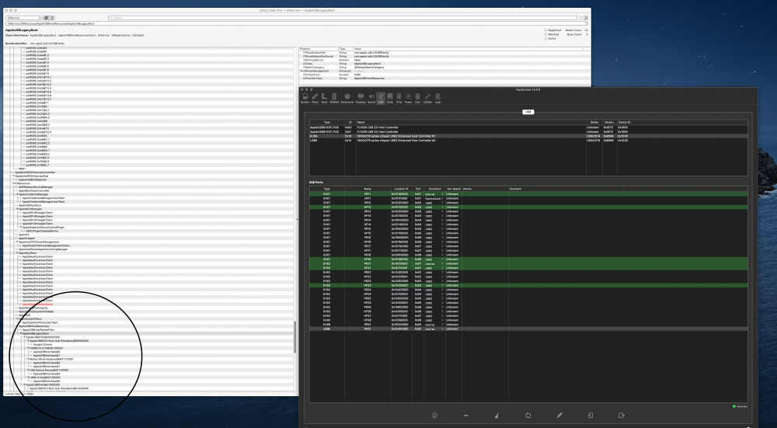Select the EH01 HP18 highlighted port row
Screen dimensions: 777x428
tap(528, 259)
